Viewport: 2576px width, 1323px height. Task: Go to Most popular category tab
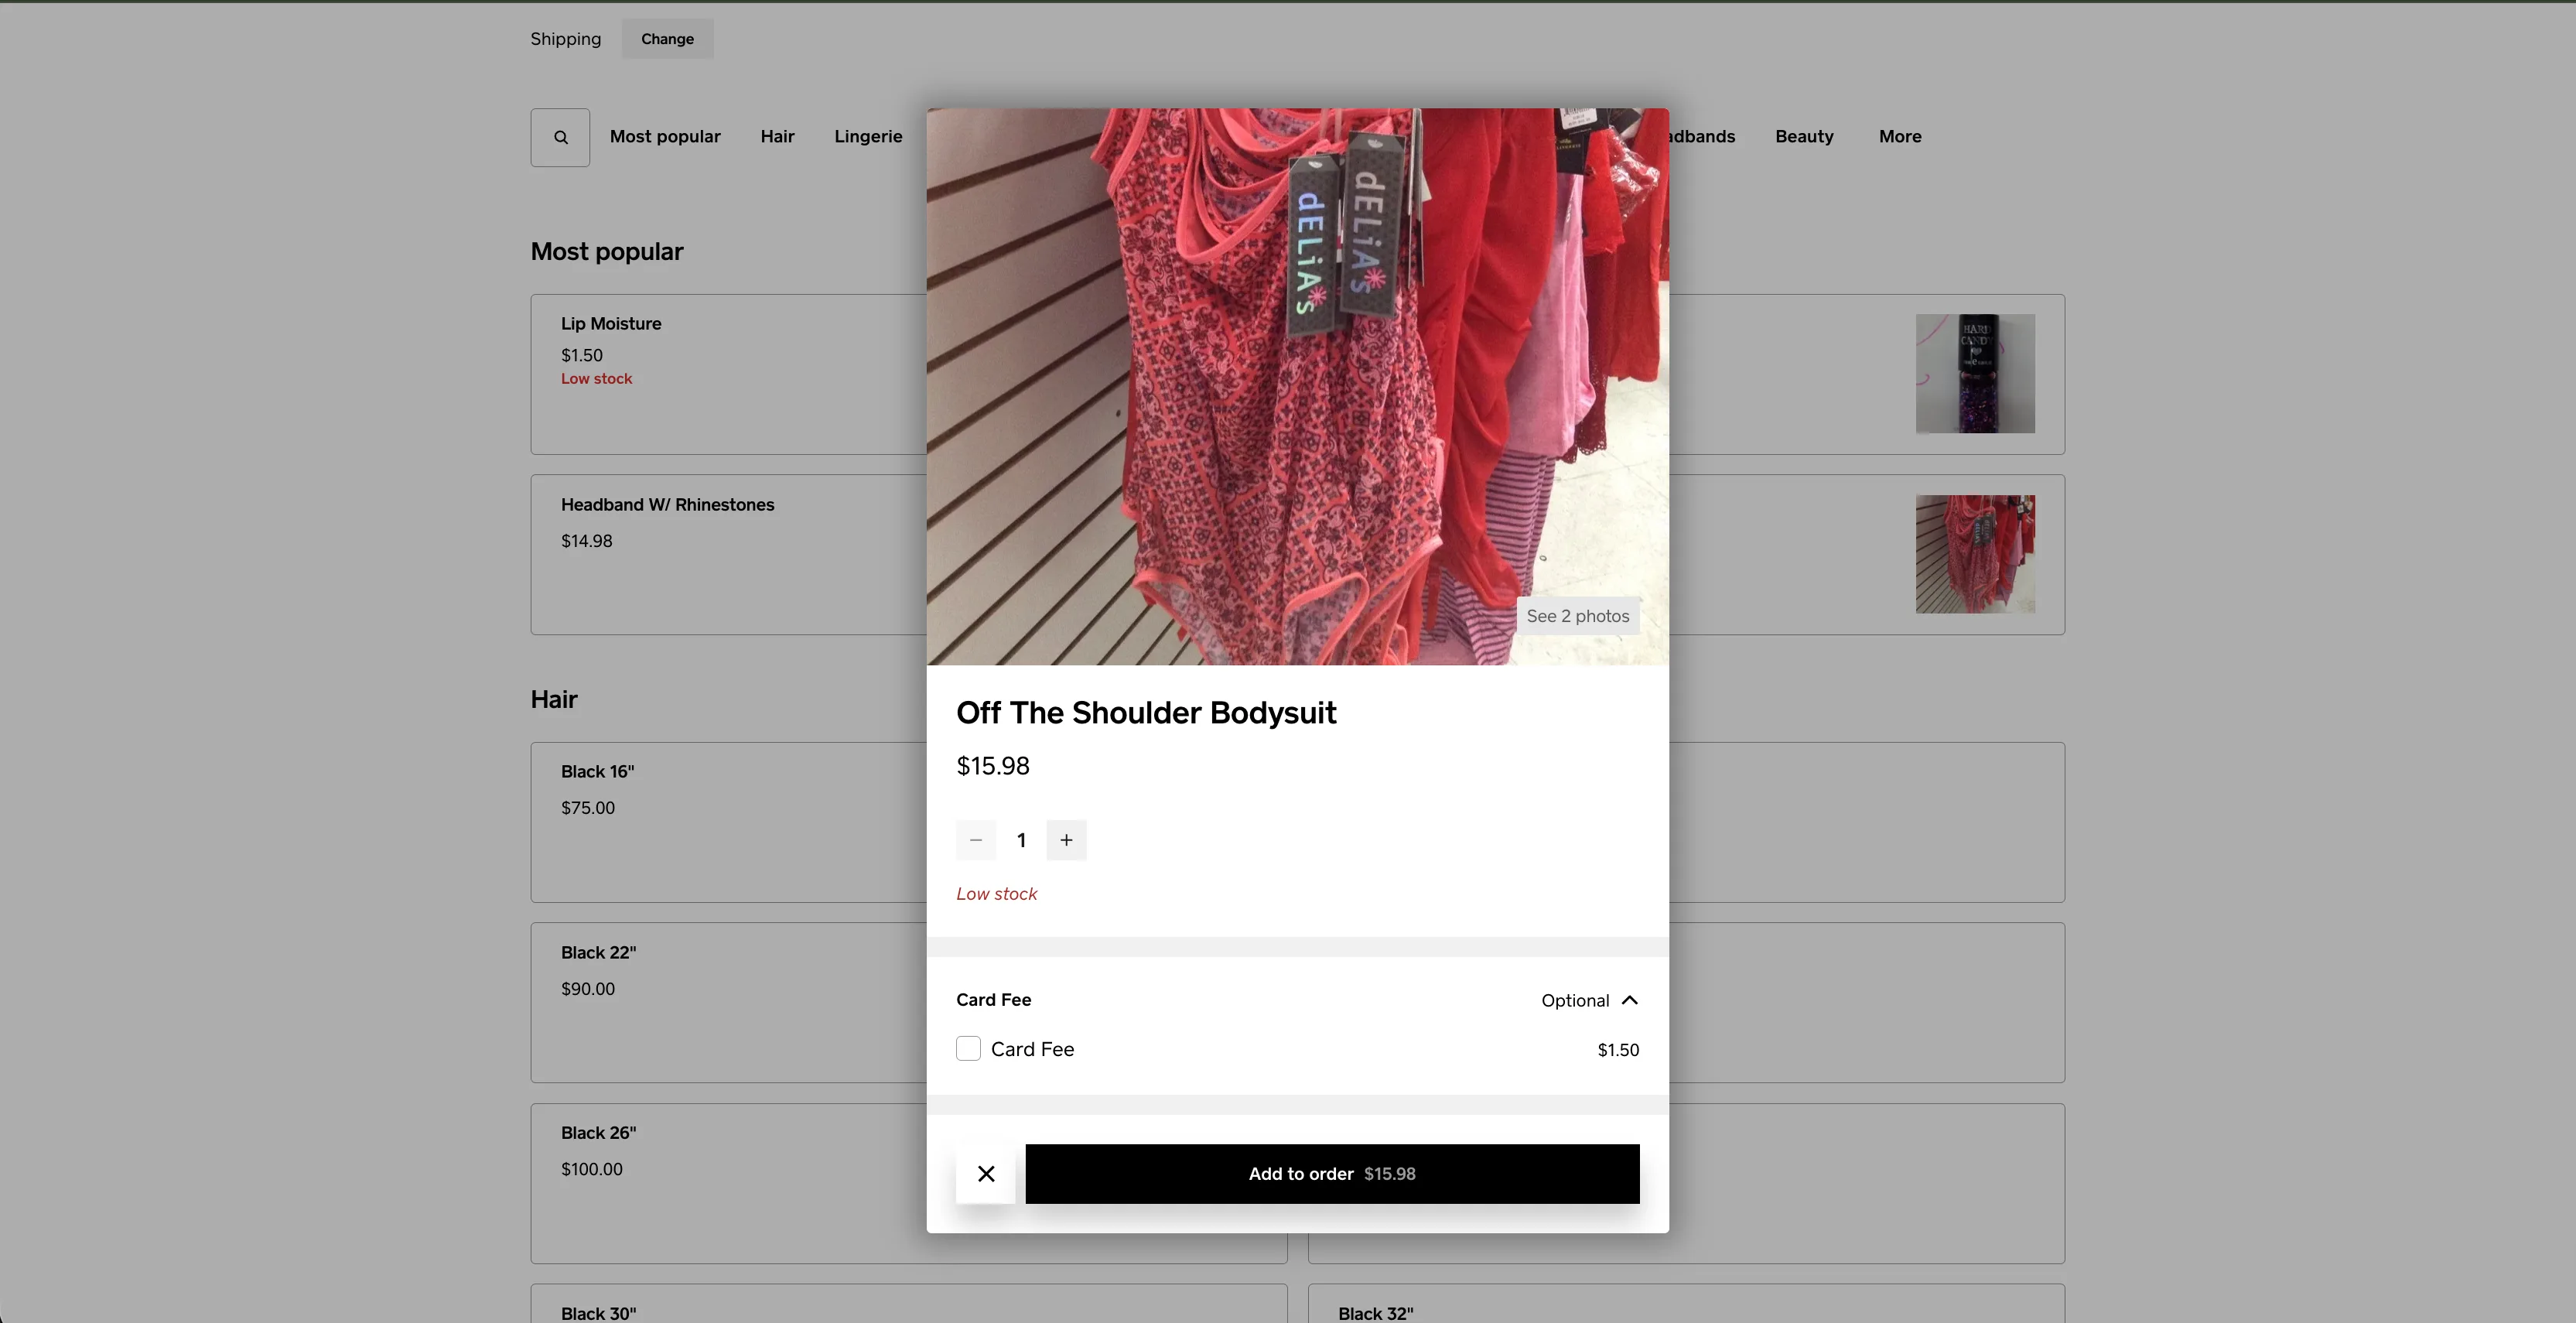pos(665,137)
